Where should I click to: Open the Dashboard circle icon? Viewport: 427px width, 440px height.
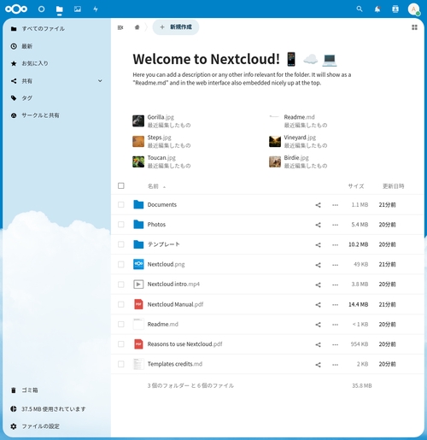(41, 9)
